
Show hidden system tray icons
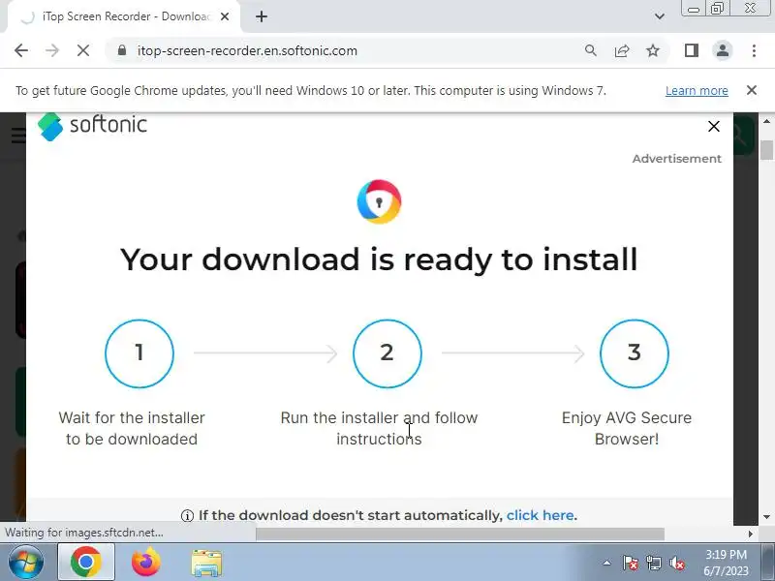tap(607, 563)
